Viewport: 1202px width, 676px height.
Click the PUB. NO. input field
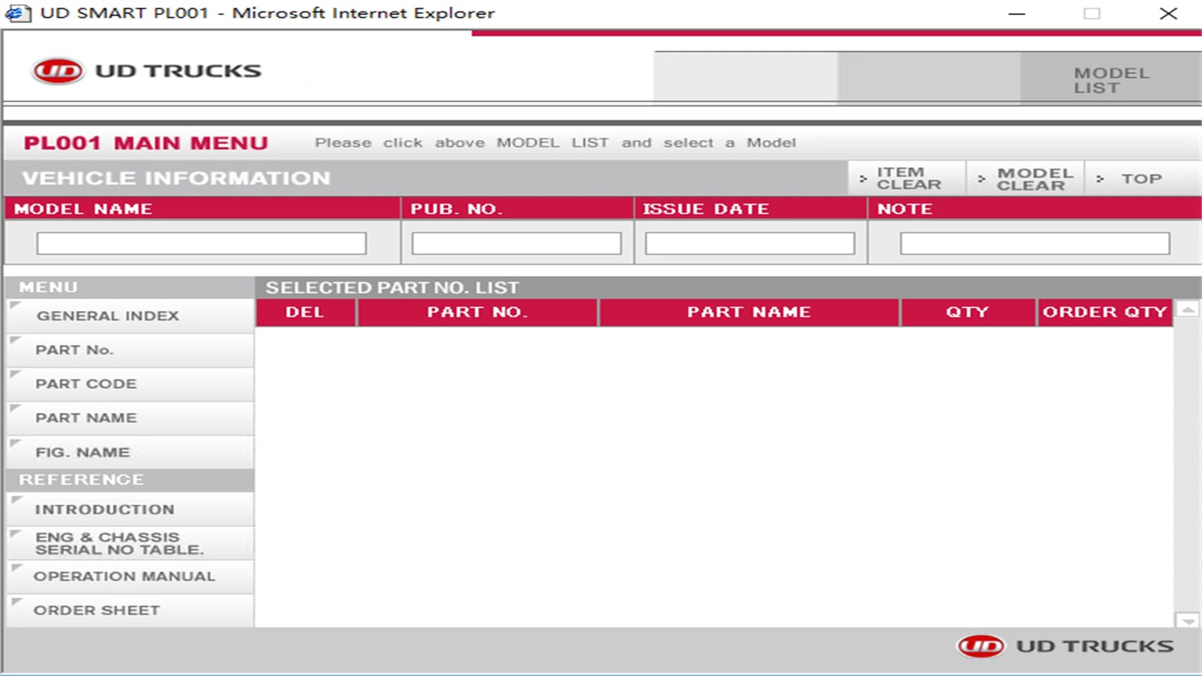pyautogui.click(x=516, y=243)
